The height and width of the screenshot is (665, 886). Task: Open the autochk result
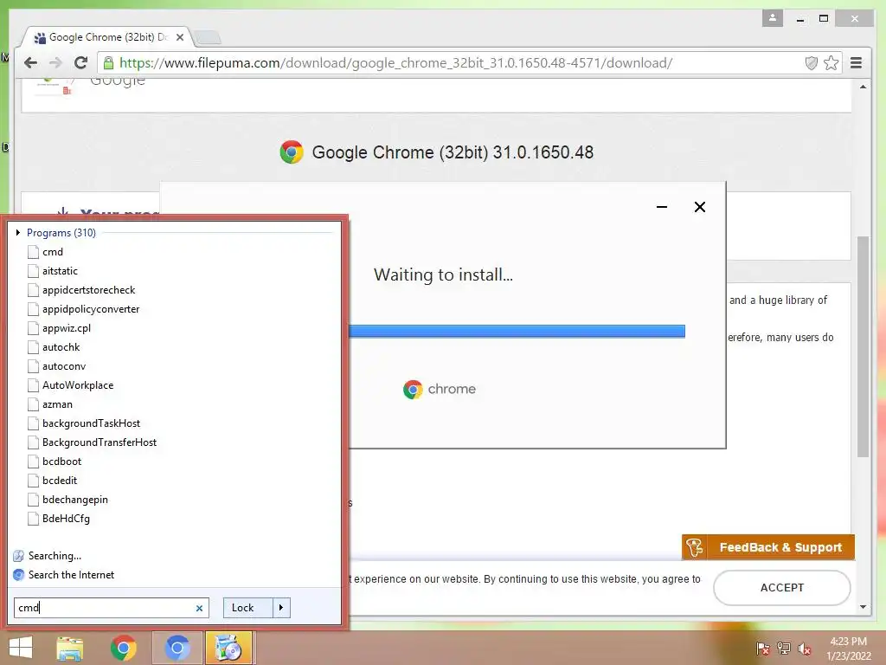point(61,347)
